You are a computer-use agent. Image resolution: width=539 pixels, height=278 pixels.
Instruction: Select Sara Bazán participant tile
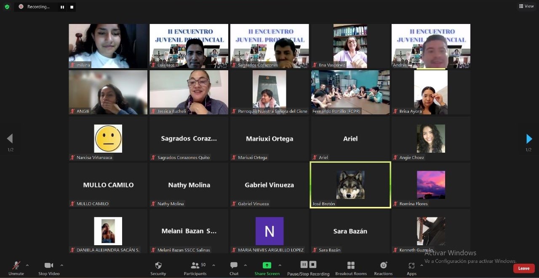pyautogui.click(x=350, y=231)
